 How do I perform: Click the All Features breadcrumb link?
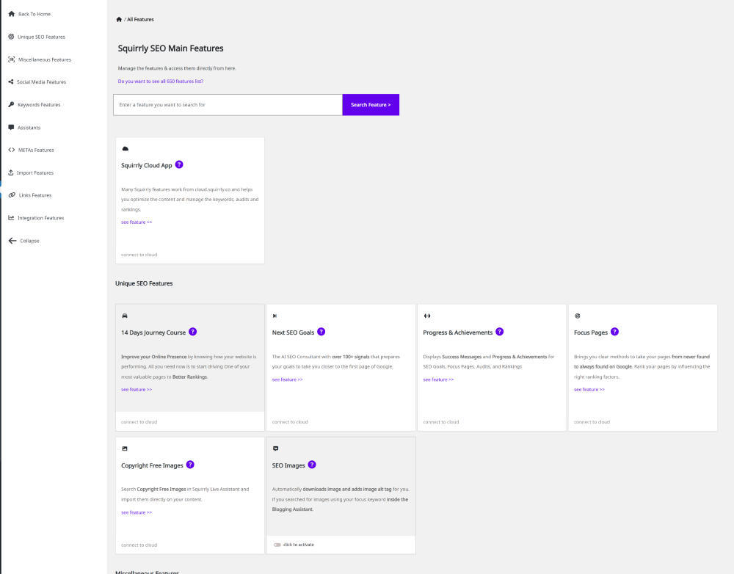140,19
